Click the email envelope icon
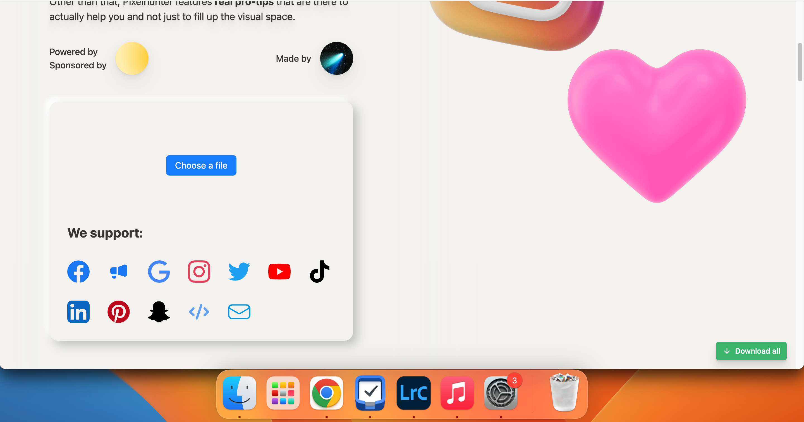 pyautogui.click(x=239, y=311)
